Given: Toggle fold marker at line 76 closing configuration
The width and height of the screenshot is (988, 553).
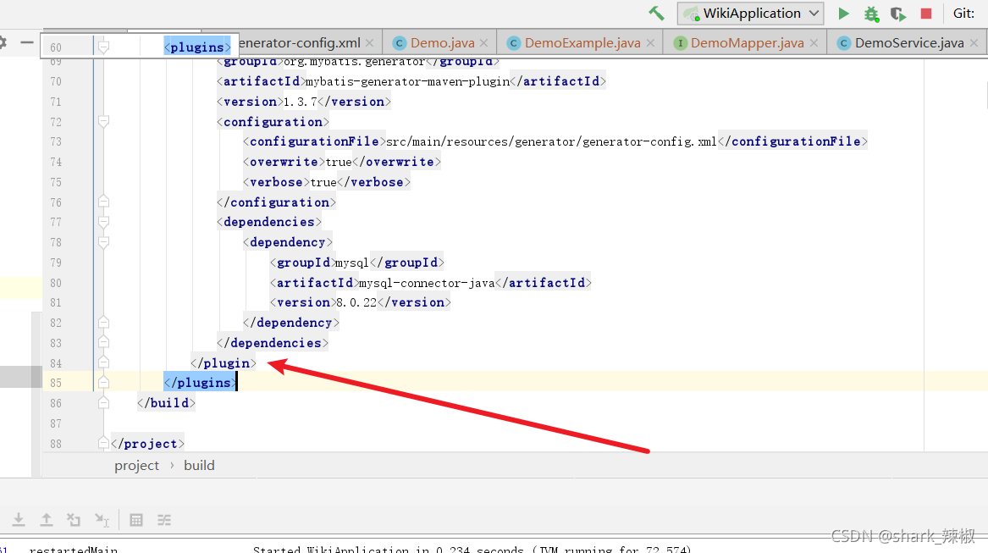Looking at the screenshot, I should pos(104,202).
